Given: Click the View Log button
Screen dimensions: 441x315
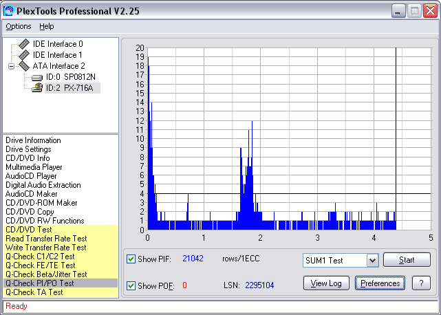Looking at the screenshot, I should point(326,283).
